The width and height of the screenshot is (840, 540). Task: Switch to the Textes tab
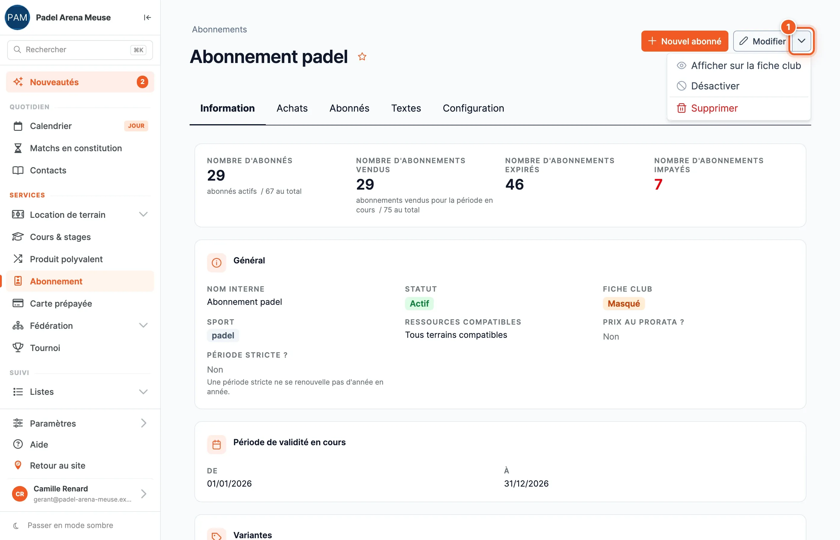406,108
